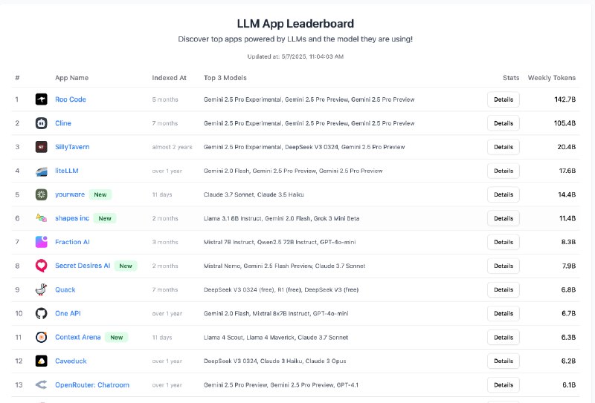
Task: Click the Weekly Tokens column header
Action: [551, 78]
